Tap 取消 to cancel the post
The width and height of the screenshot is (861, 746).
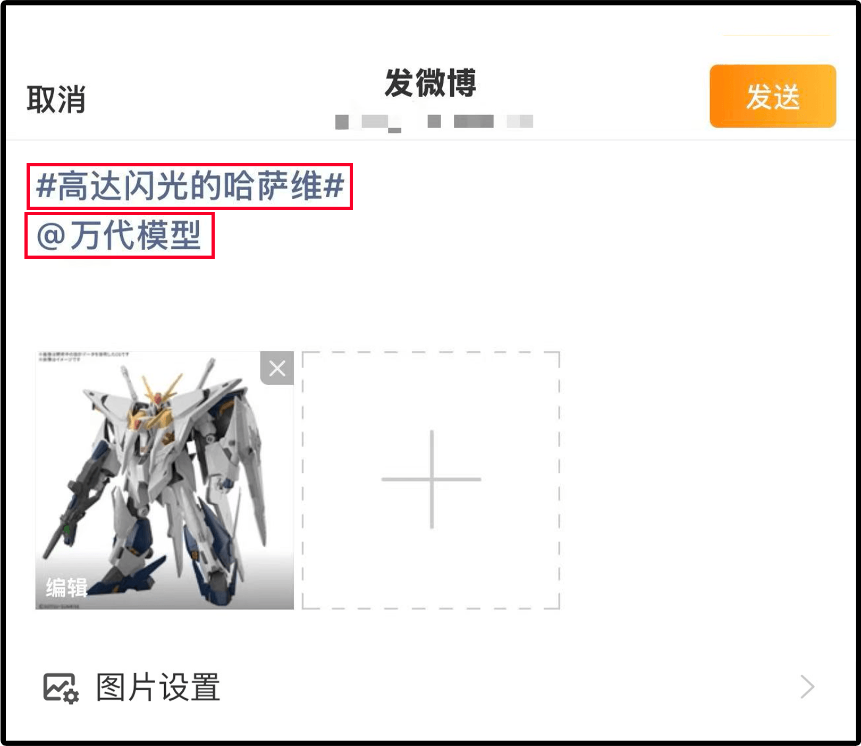56,99
